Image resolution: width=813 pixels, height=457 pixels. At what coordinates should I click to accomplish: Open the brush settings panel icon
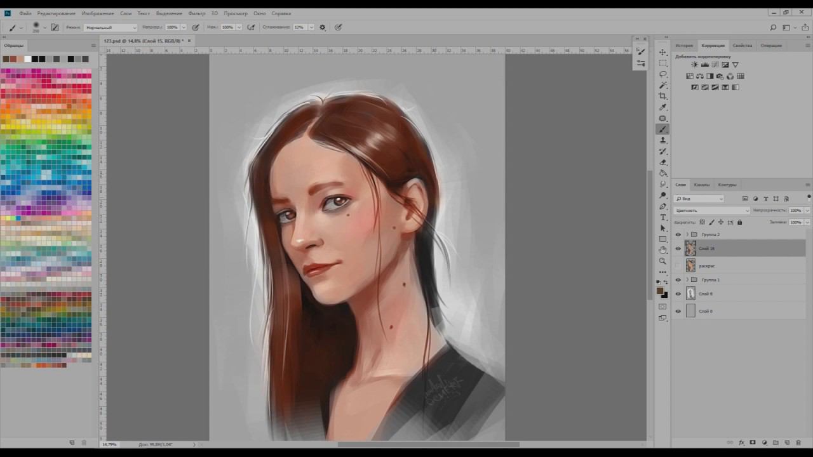click(x=55, y=27)
